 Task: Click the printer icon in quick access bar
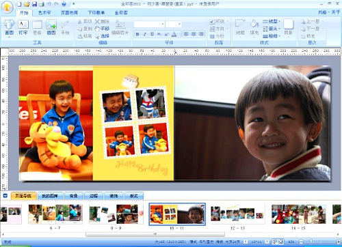41,4
